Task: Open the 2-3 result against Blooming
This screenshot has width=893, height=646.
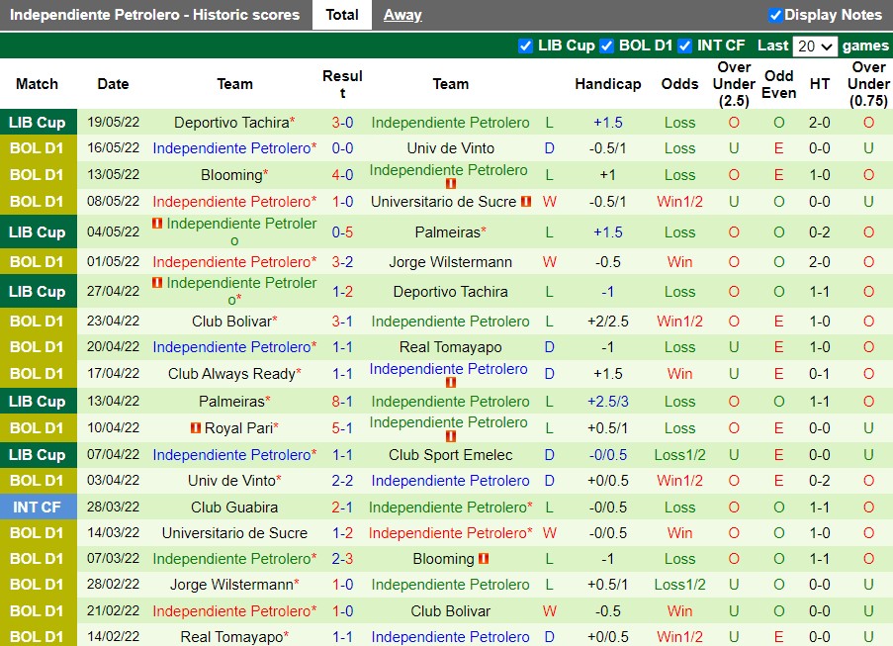Action: [x=342, y=558]
